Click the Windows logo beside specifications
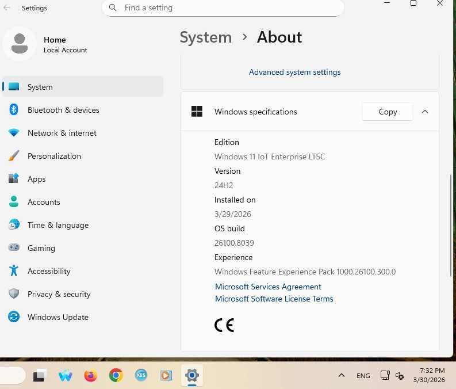Screen dimensions: 456x389 [x=197, y=112]
